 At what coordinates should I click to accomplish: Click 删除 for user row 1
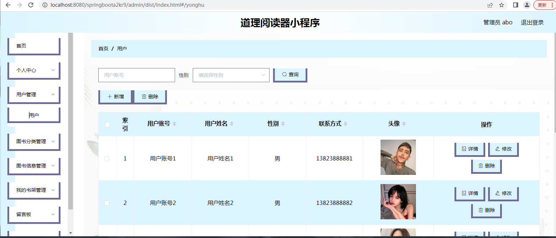point(486,166)
